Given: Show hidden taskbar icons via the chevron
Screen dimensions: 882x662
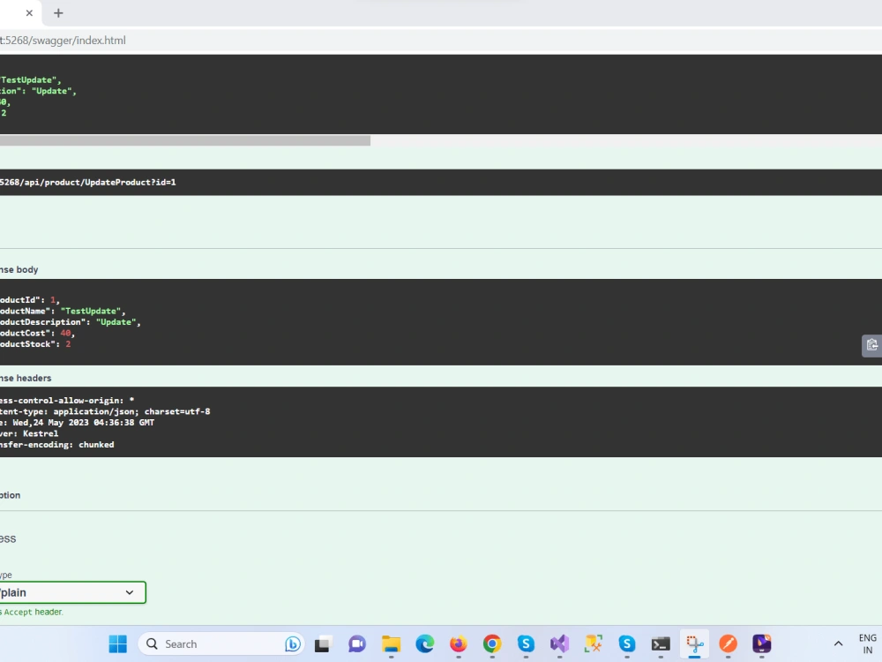Looking at the screenshot, I should point(838,643).
